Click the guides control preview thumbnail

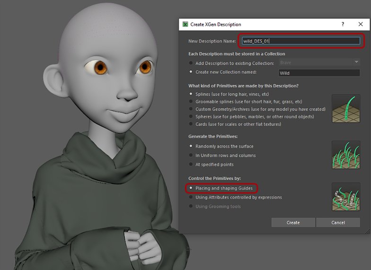pos(346,196)
